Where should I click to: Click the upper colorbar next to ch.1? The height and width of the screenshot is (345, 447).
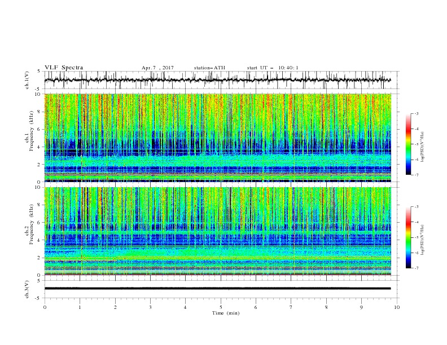point(409,144)
